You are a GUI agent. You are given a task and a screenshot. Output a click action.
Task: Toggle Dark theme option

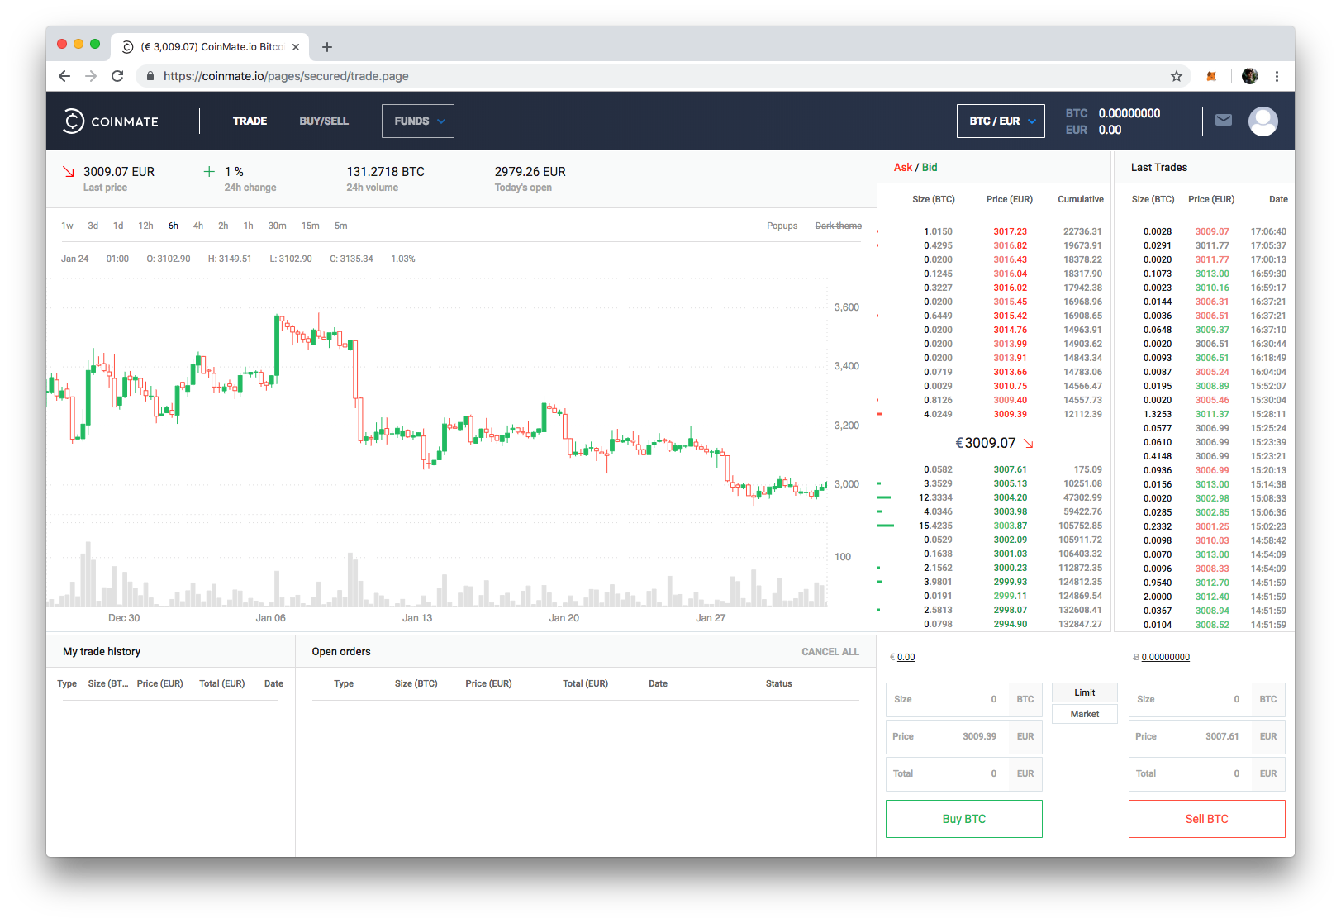[x=838, y=226]
